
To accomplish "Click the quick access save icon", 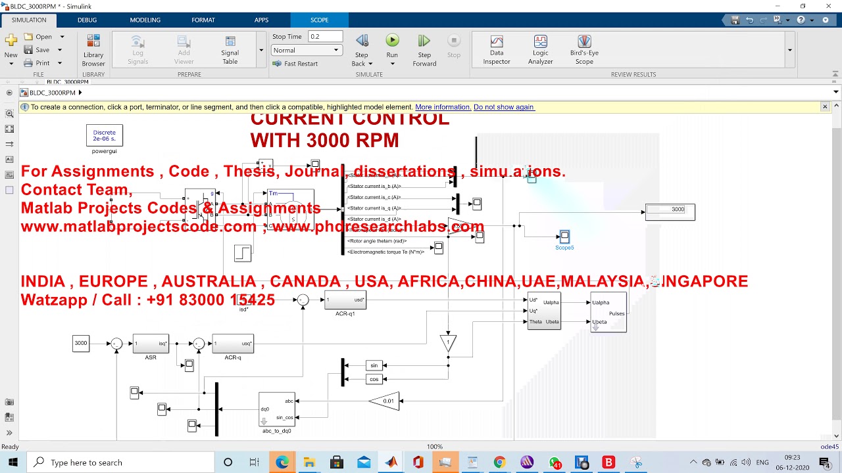I will [735, 20].
